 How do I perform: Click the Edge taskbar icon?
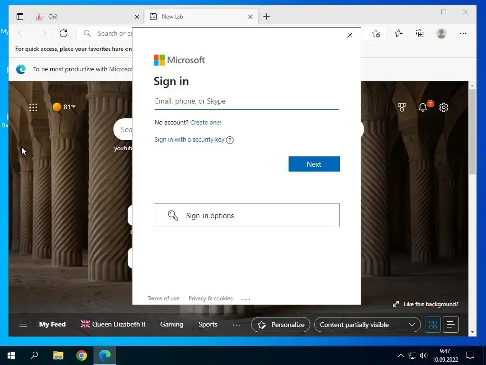(x=105, y=355)
